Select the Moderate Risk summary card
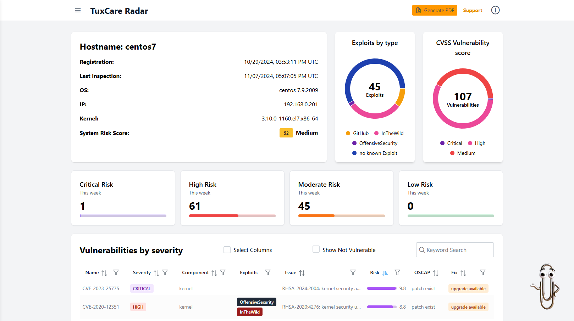 (341, 198)
